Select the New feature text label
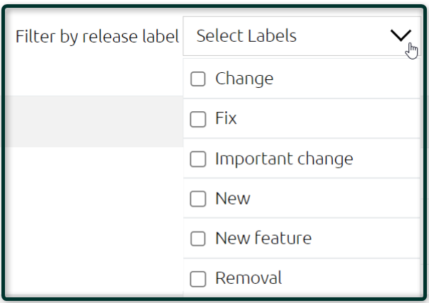The height and width of the screenshot is (303, 429). tap(263, 238)
